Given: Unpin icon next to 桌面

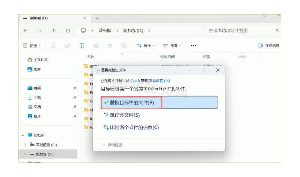Looking at the screenshot, I should coord(75,88).
